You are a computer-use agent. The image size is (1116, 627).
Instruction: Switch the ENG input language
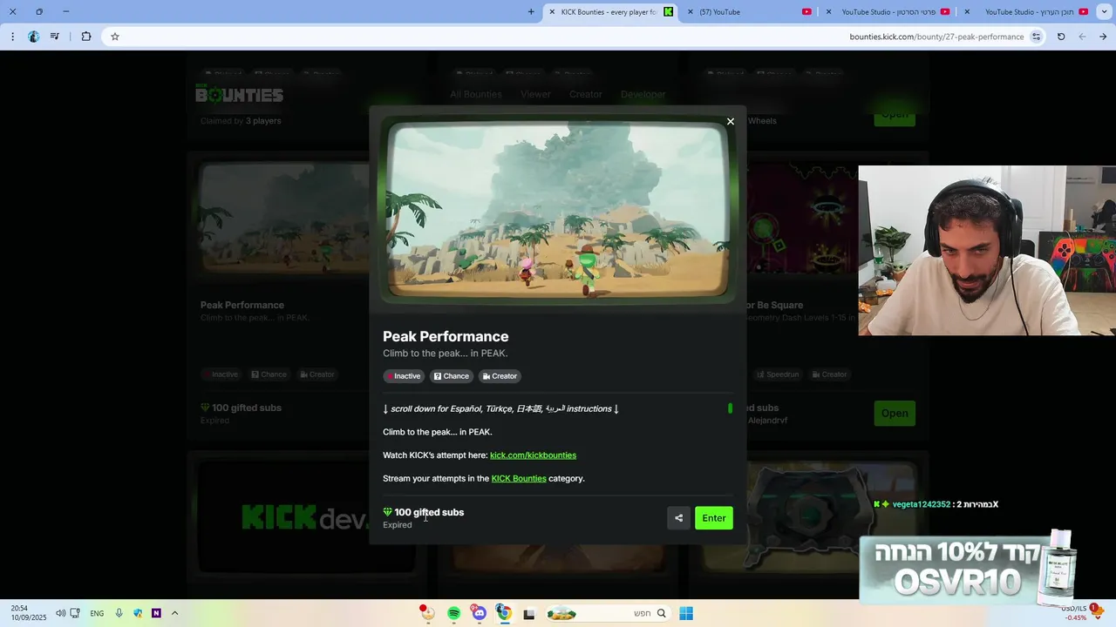point(97,613)
